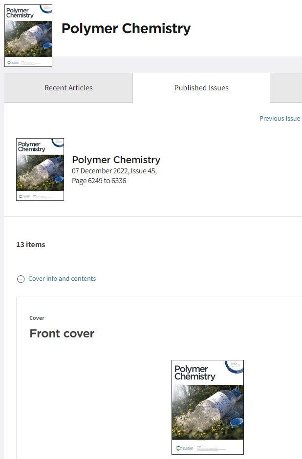The image size is (302, 459).
Task: Click the small Cover category label
Action: click(37, 318)
